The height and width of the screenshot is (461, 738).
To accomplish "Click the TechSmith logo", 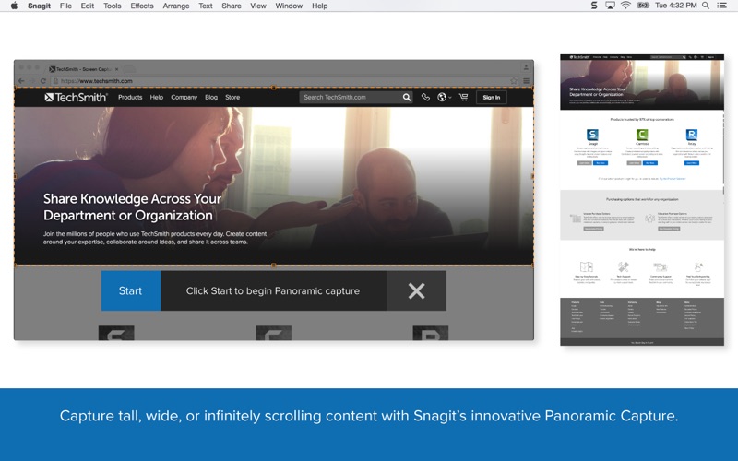I will tap(77, 97).
